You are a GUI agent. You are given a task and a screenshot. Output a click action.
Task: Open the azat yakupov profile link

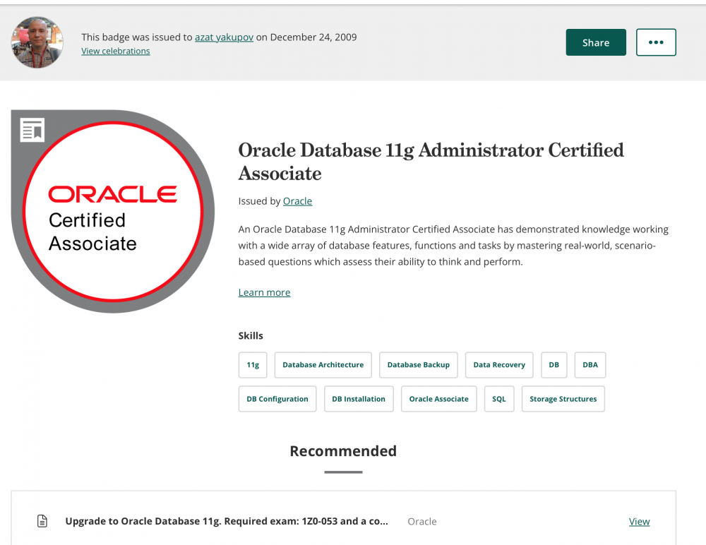224,37
